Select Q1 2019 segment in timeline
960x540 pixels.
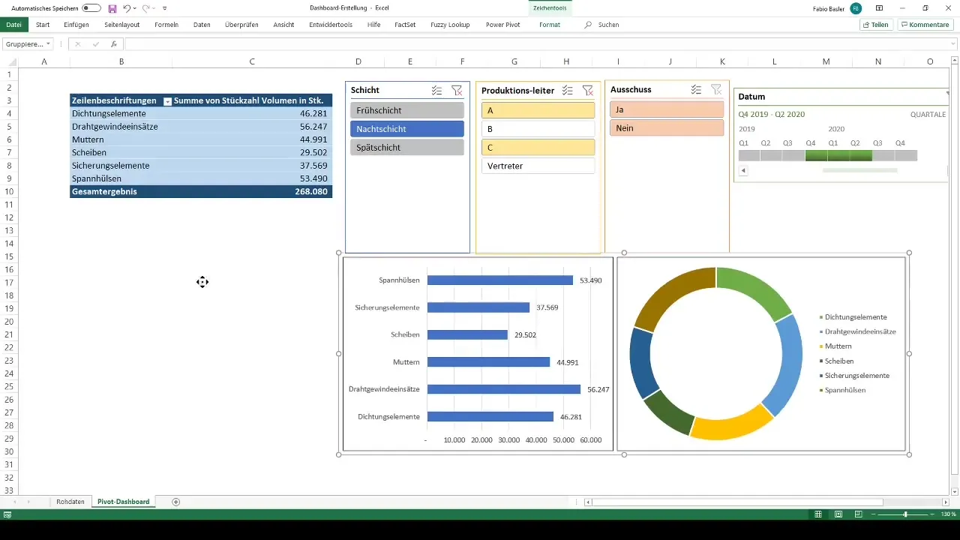pyautogui.click(x=749, y=155)
